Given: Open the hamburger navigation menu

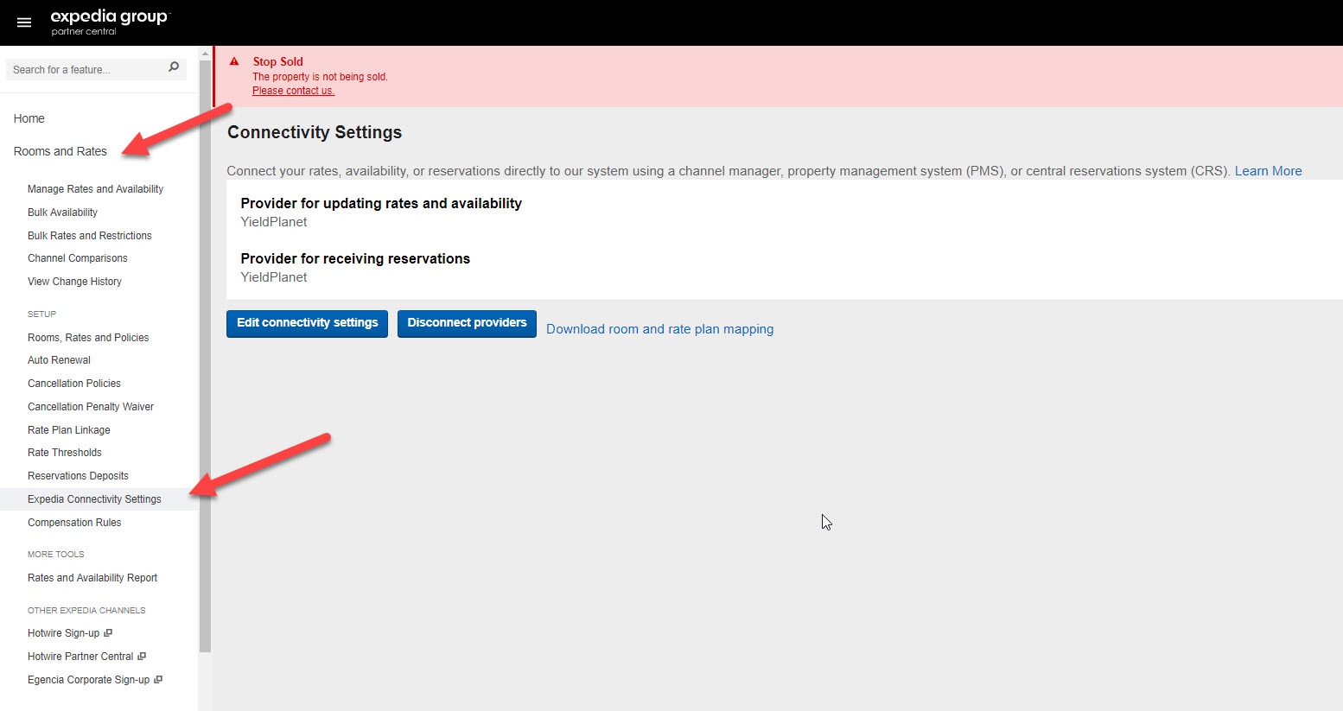Looking at the screenshot, I should (24, 22).
